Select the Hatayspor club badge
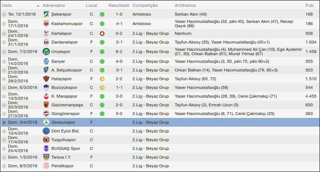This screenshot has width=320, height=172. (46, 79)
